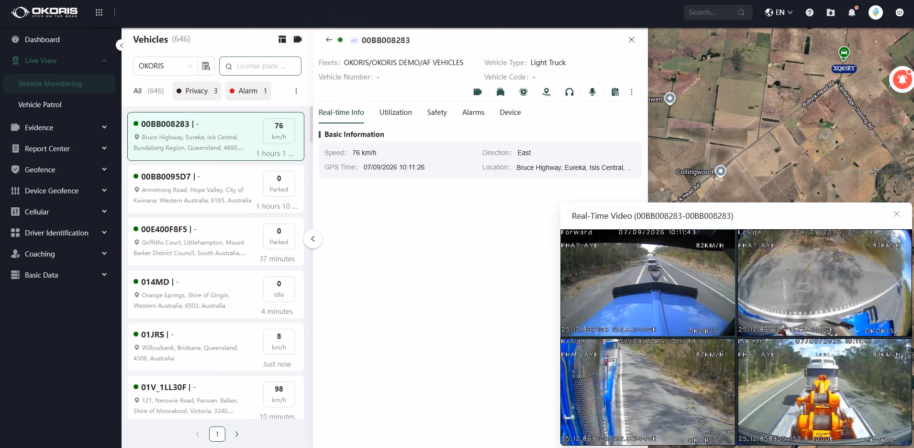Open advanced fleet search icon
The height and width of the screenshot is (448, 914).
[206, 66]
